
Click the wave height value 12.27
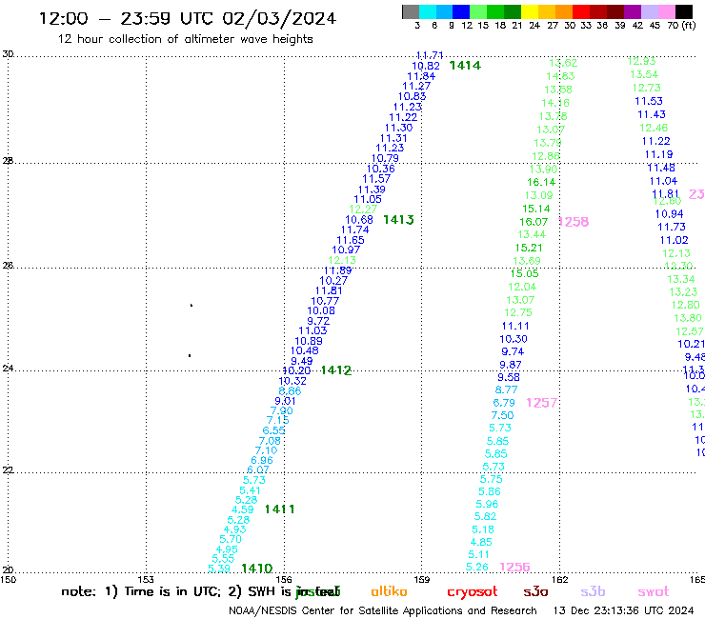point(363,210)
